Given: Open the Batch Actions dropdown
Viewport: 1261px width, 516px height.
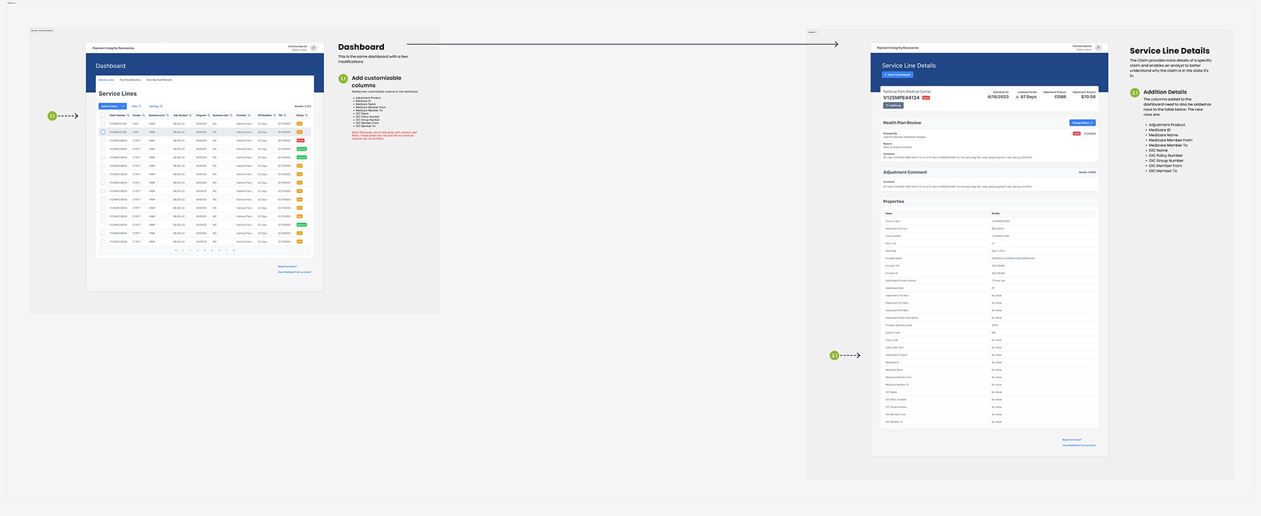Looking at the screenshot, I should (x=112, y=106).
